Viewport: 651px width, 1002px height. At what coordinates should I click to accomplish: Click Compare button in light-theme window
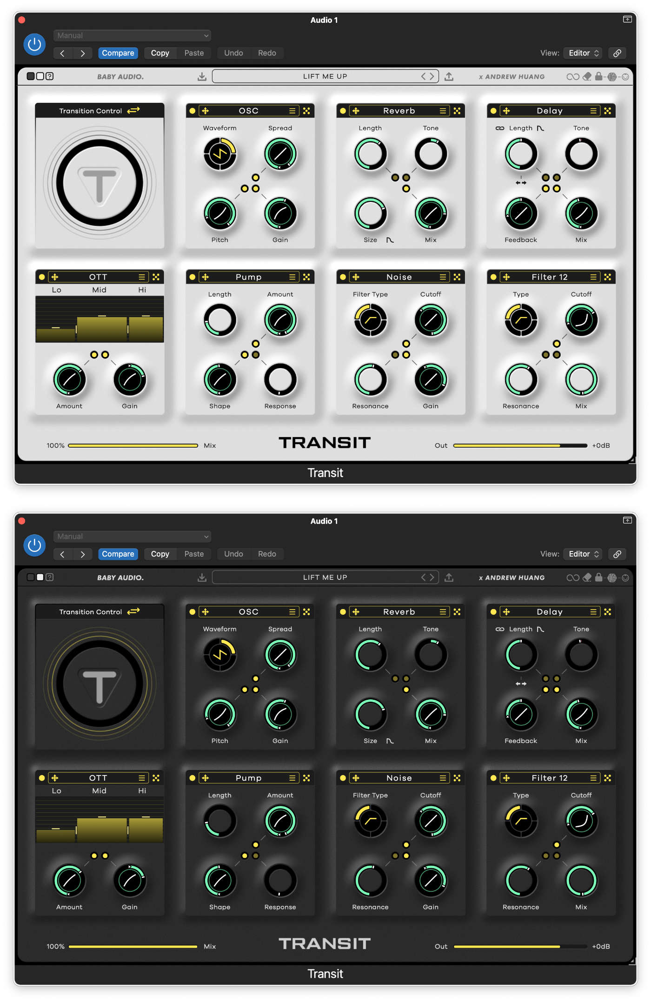118,53
